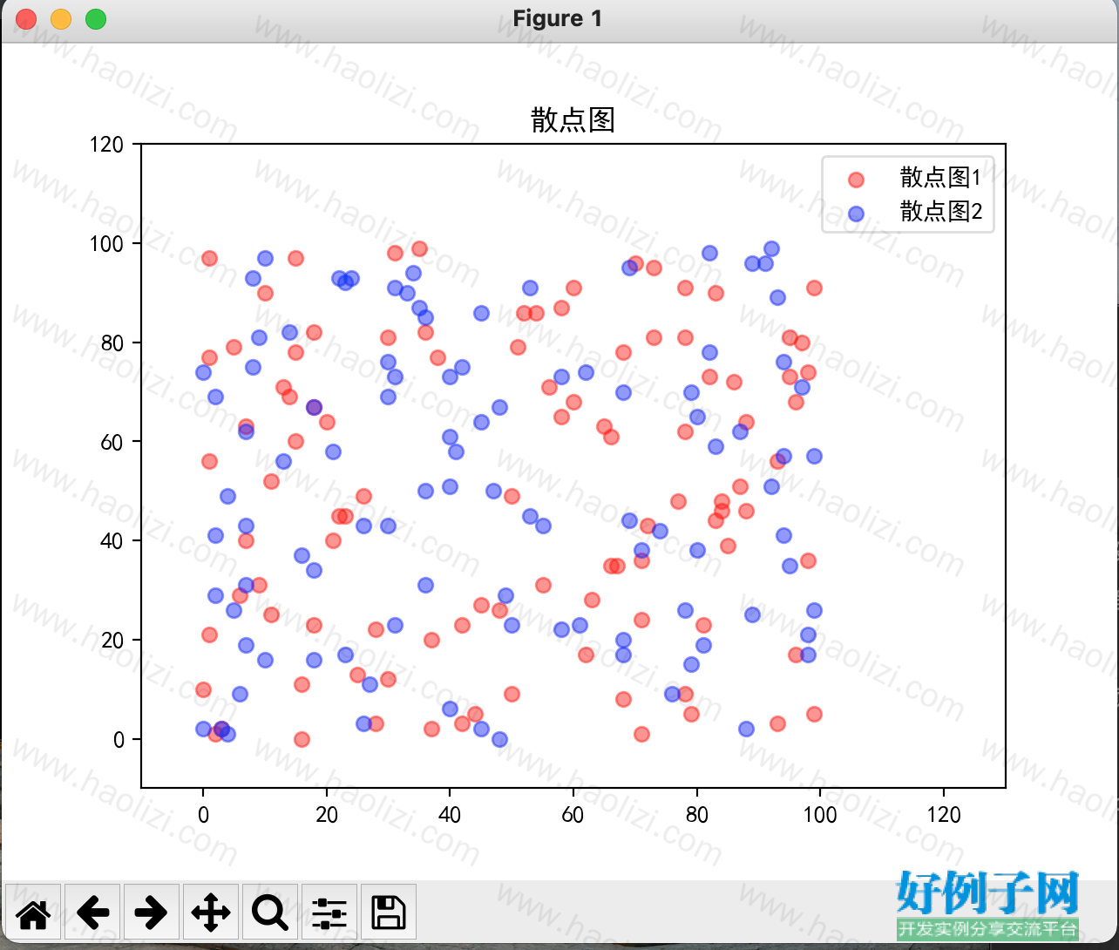Image resolution: width=1119 pixels, height=950 pixels.
Task: Activate the Pan axes tool
Action: point(211,913)
